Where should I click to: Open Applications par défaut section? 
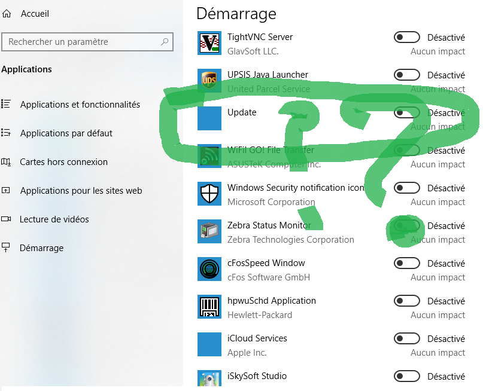[x=66, y=133]
